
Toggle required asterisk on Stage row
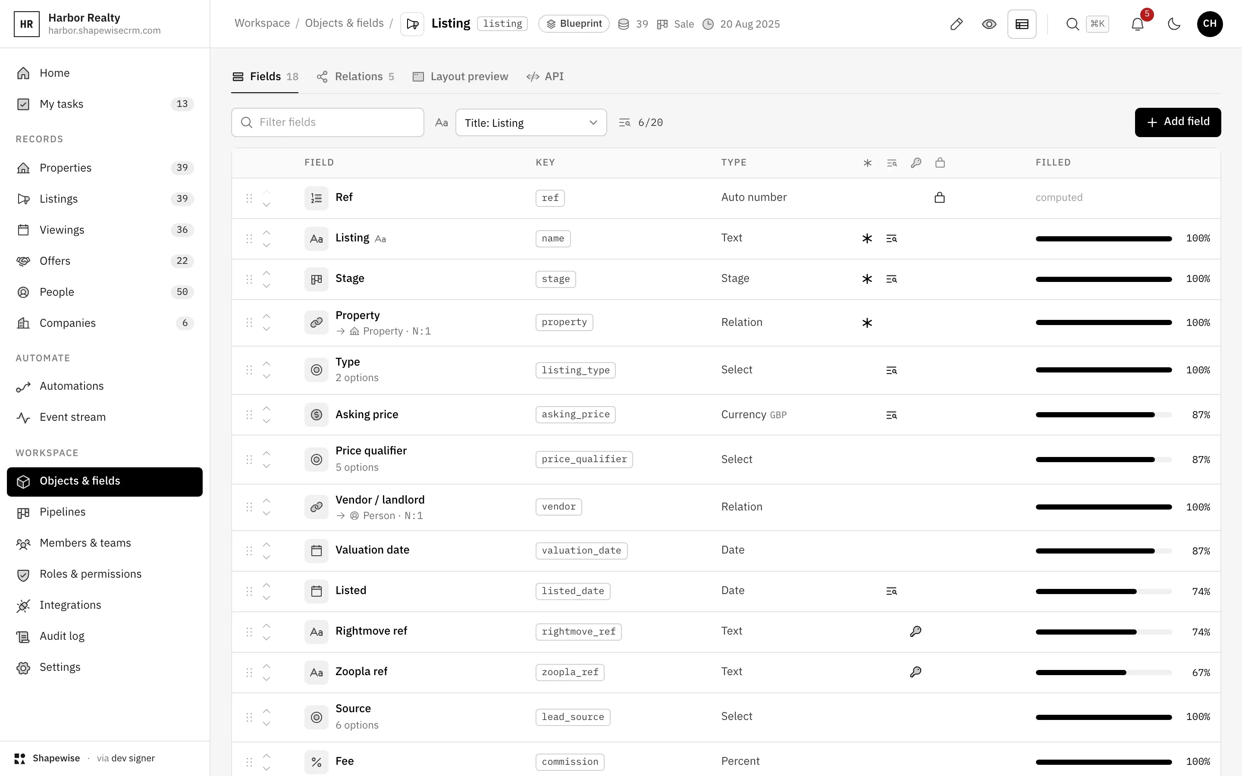867,279
